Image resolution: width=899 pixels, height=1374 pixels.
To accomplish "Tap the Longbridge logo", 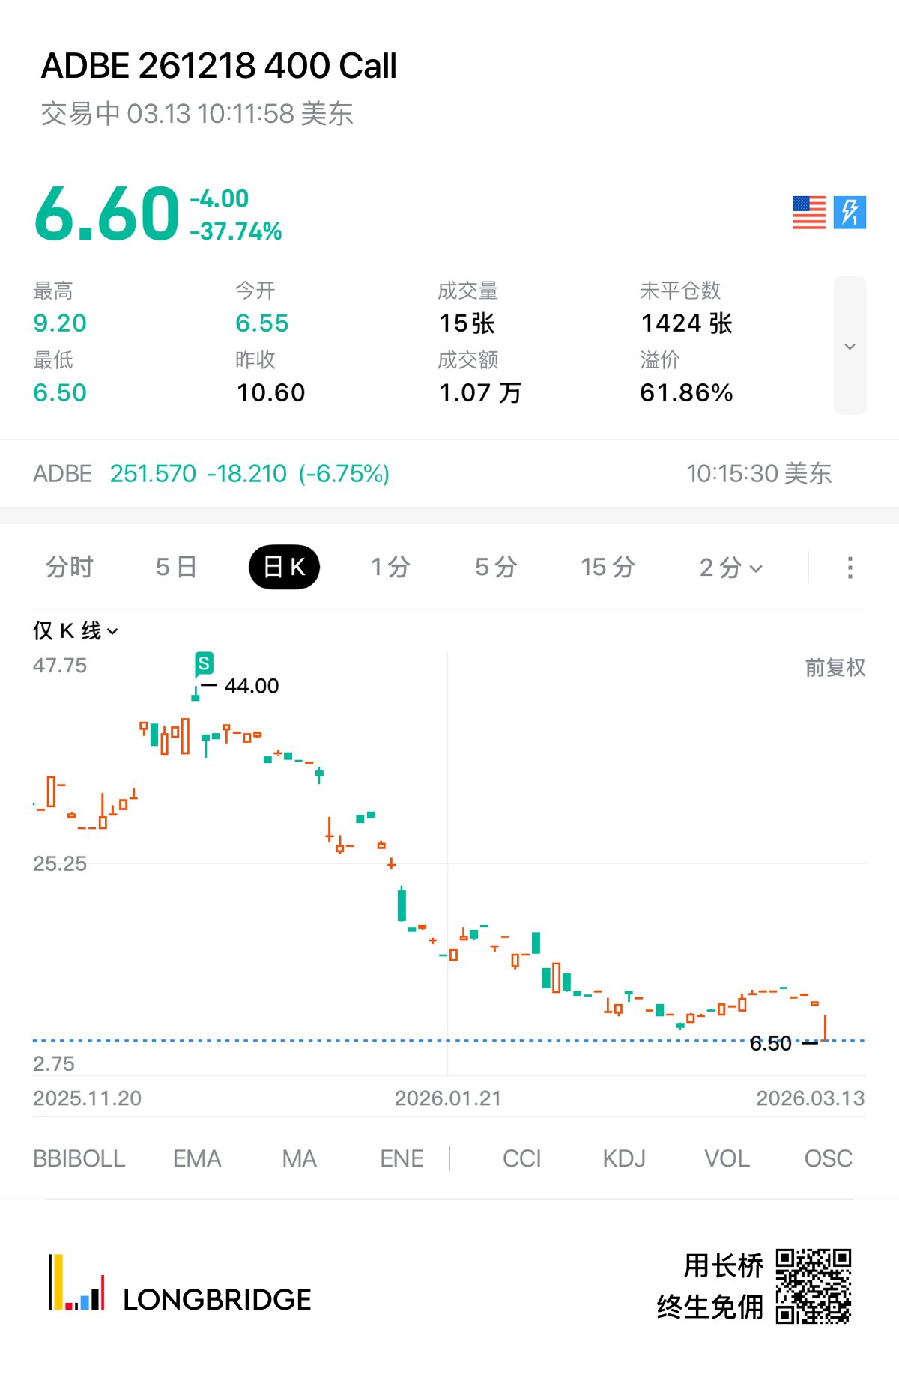I will [x=180, y=1285].
